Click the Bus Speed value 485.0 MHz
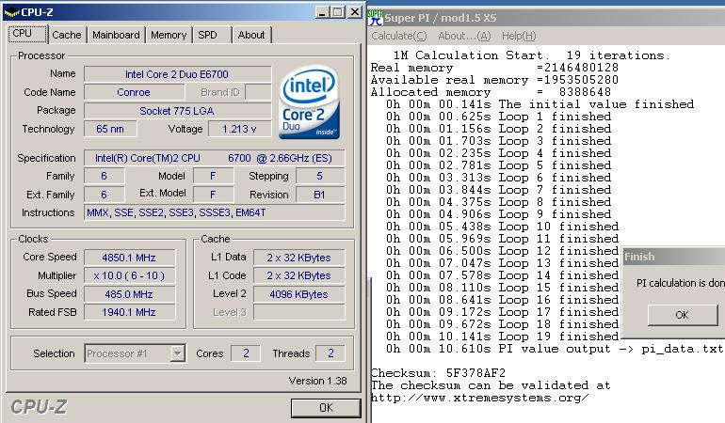The width and height of the screenshot is (725, 423). 130,294
